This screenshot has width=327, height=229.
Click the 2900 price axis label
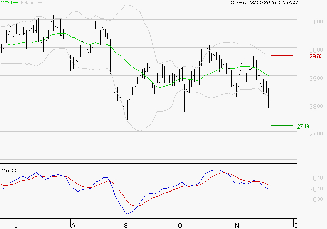click(x=316, y=78)
